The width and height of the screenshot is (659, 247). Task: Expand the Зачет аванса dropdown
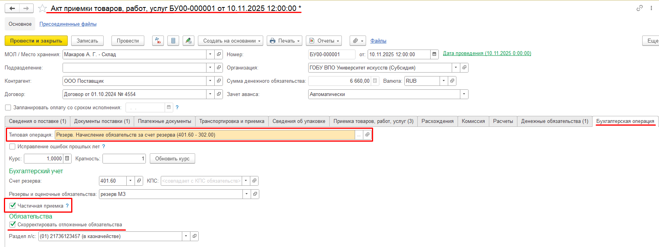coord(464,94)
